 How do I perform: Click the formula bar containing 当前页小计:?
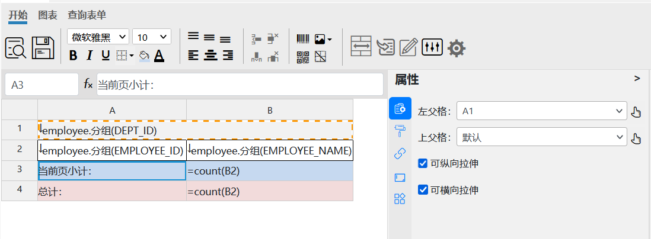tap(240, 85)
